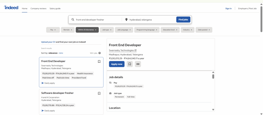Click the Job details heading
The height and width of the screenshot is (115, 263).
[x=116, y=77]
